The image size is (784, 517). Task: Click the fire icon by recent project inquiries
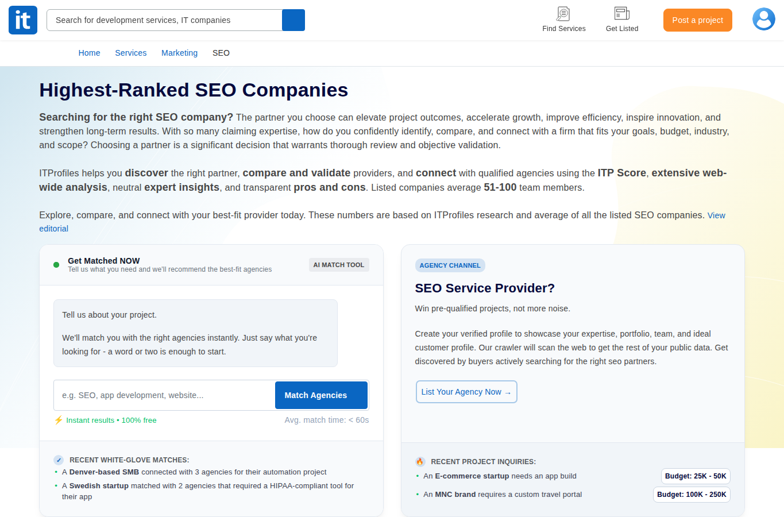pyautogui.click(x=420, y=462)
